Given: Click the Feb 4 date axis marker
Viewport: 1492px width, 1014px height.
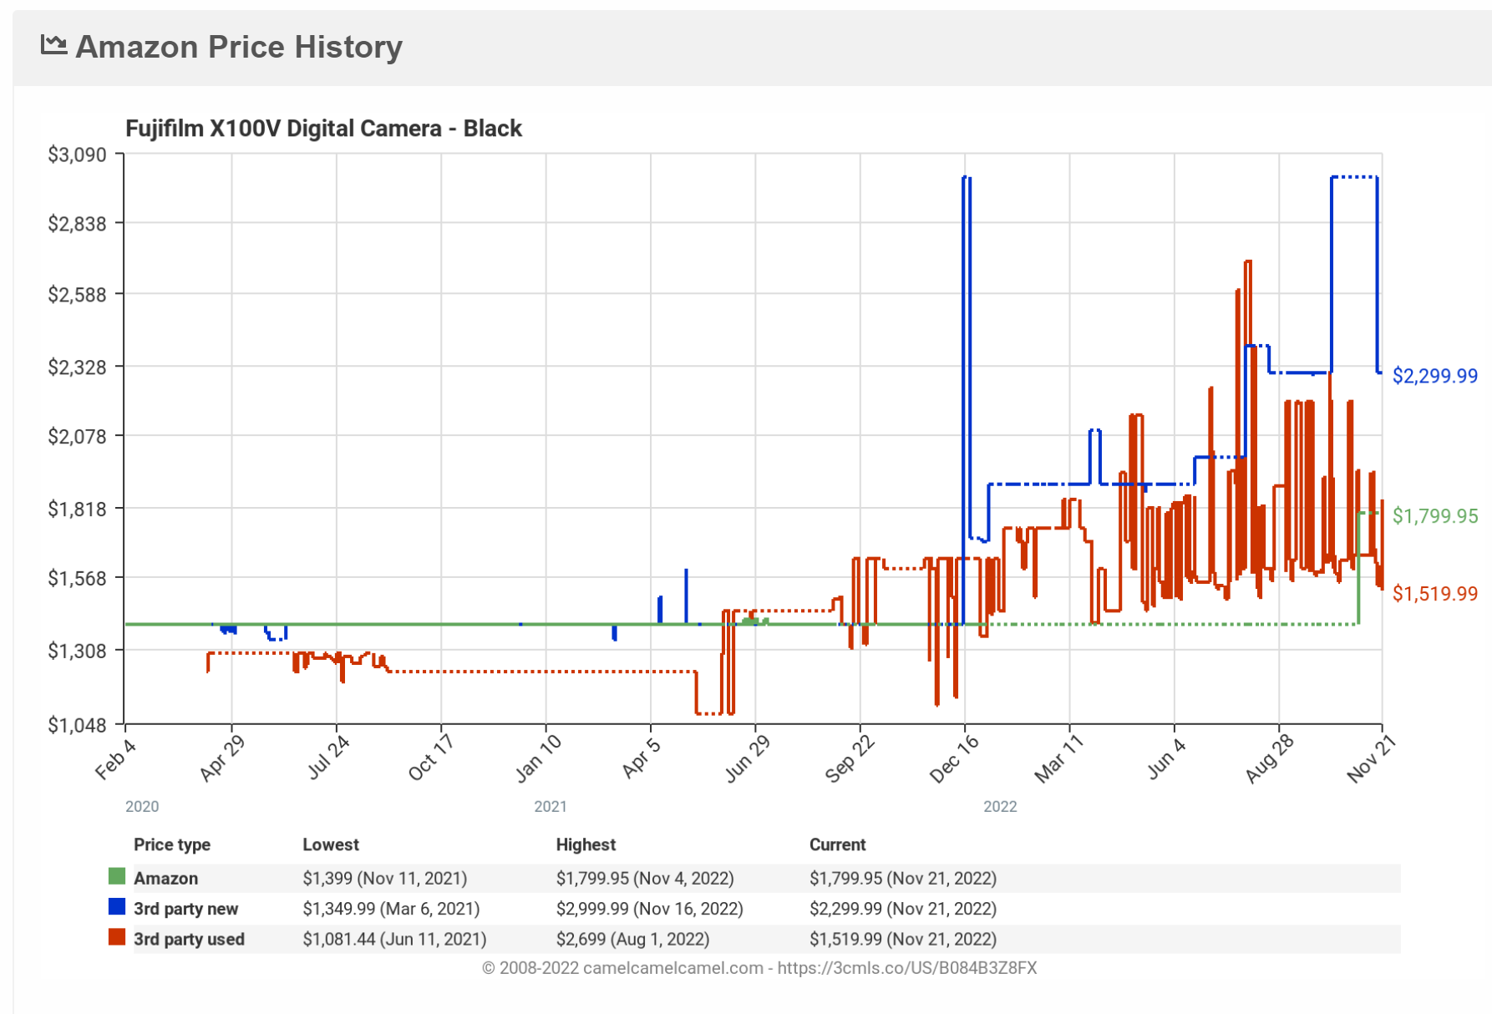Looking at the screenshot, I should [115, 758].
